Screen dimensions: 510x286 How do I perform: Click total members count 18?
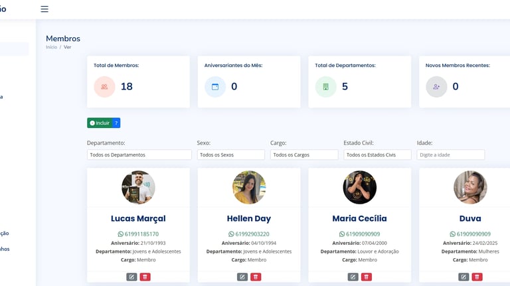pos(127,86)
